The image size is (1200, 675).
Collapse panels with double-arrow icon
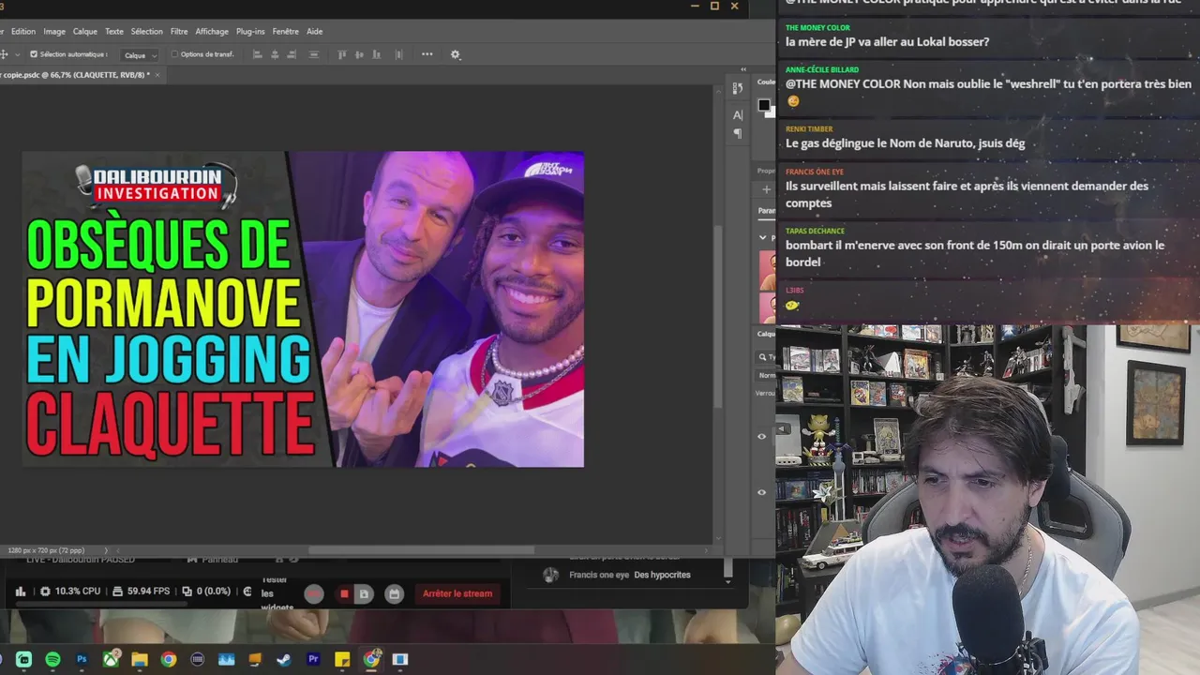743,69
